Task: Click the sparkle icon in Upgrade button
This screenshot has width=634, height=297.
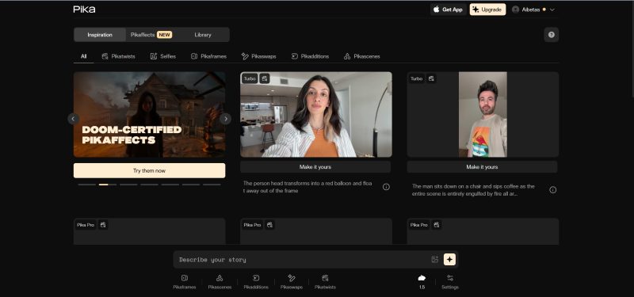Action: pyautogui.click(x=475, y=10)
